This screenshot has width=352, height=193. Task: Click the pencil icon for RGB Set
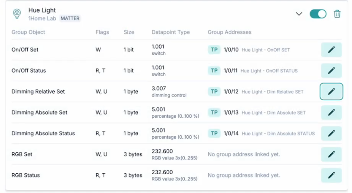331,155
